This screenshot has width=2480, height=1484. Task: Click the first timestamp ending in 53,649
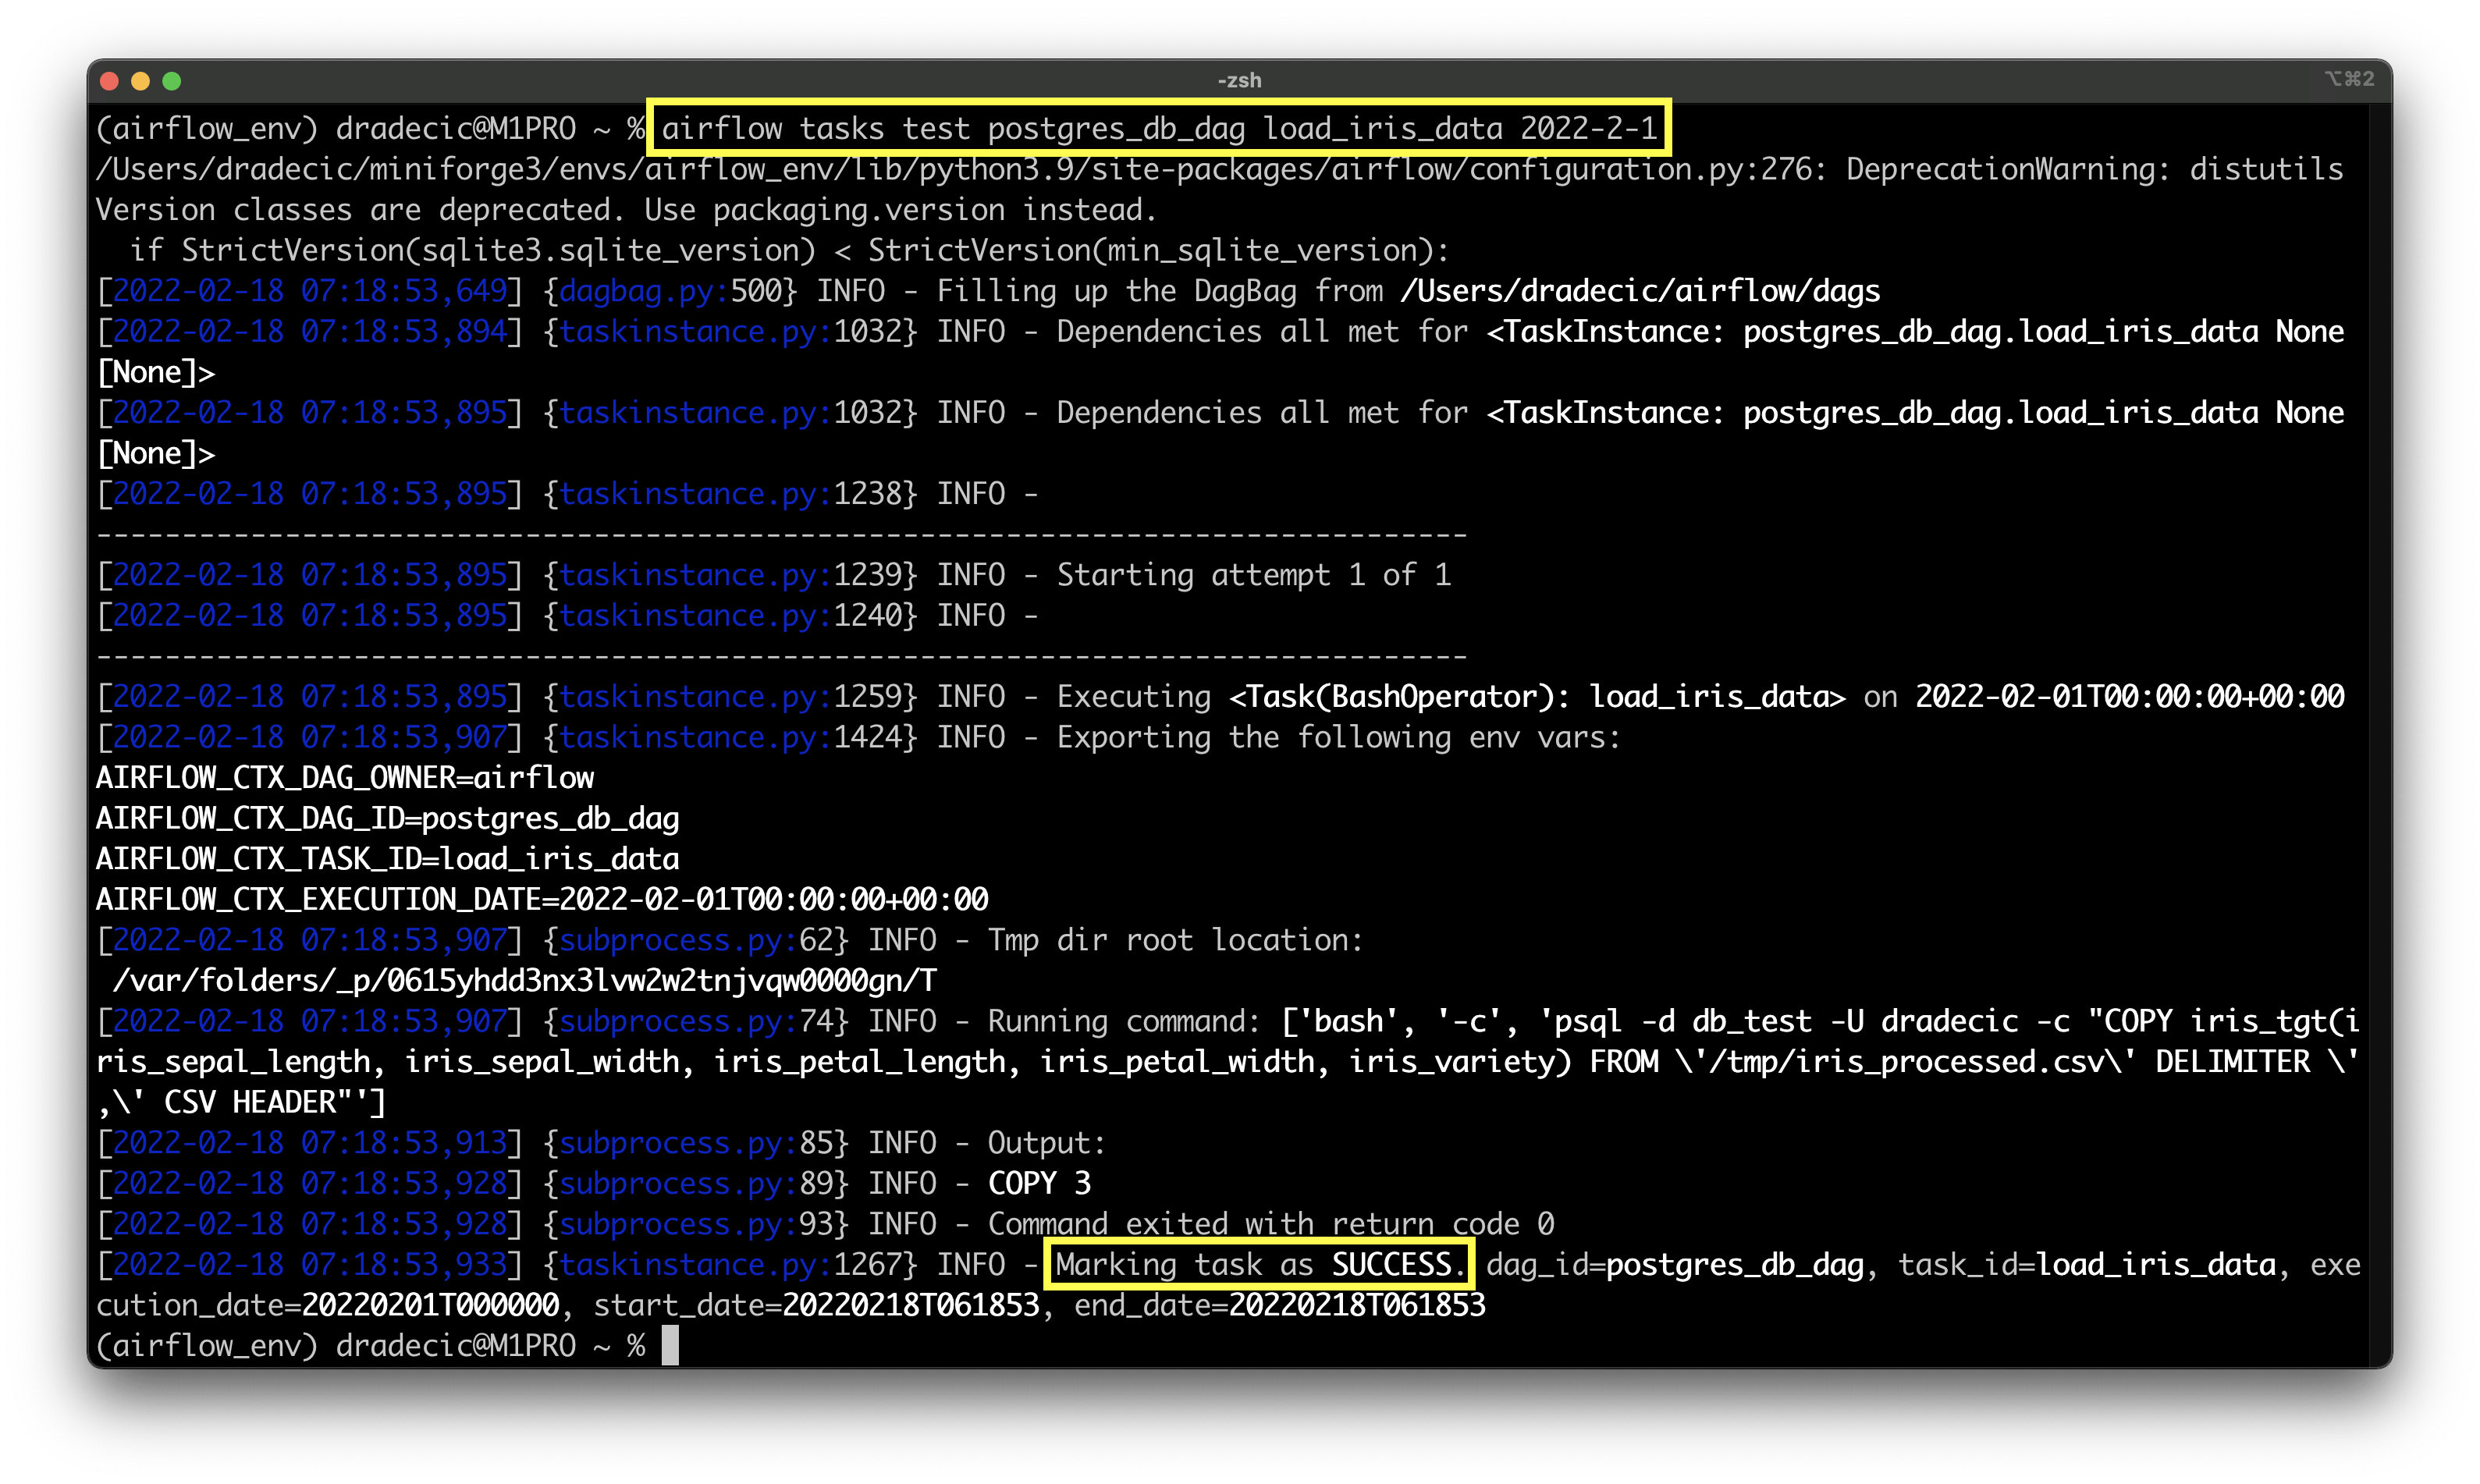310,291
